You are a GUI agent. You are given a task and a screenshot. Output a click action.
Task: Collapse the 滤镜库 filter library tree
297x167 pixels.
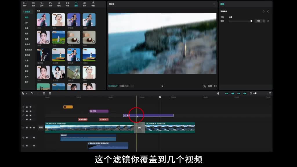[23, 12]
